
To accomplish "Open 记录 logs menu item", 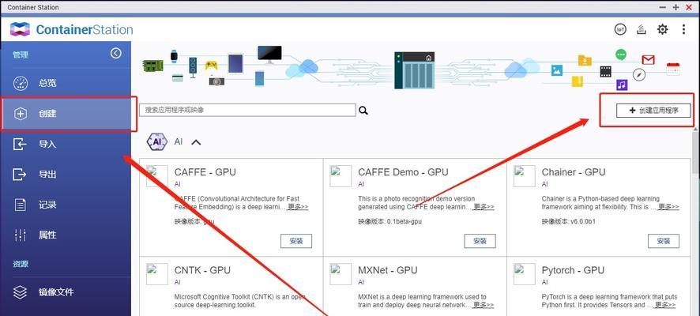I will point(66,205).
